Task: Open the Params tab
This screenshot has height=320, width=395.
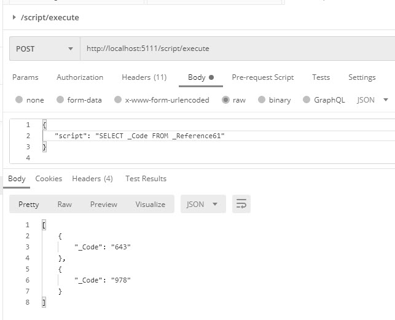Action: point(25,77)
